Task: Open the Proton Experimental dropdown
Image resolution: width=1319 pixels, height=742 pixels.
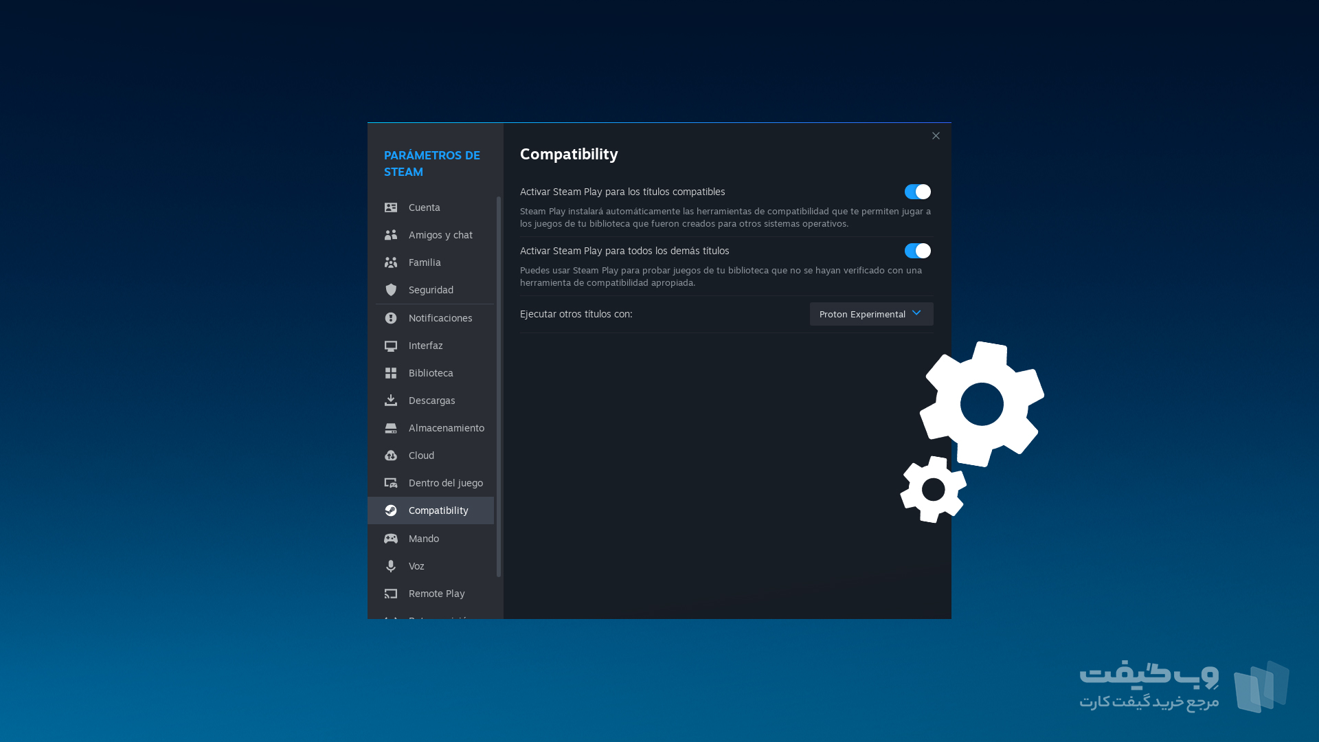Action: tap(871, 314)
